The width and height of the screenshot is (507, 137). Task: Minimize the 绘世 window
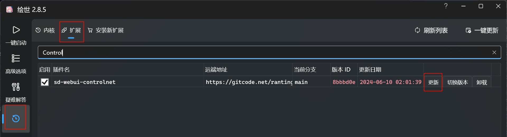[x=463, y=6]
